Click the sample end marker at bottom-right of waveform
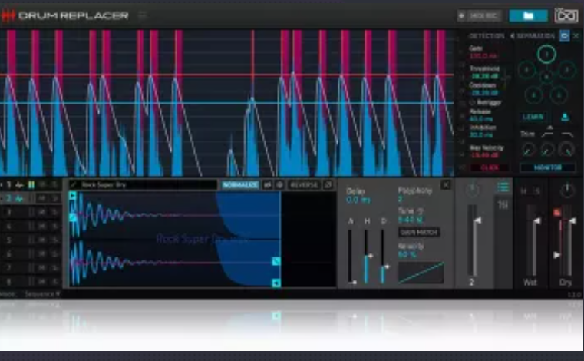Viewport: 584px width, 361px height. [276, 283]
